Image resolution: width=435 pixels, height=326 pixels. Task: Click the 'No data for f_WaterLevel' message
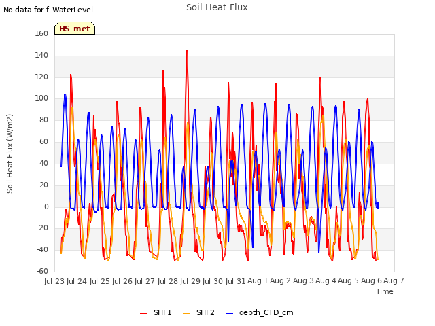[x=48, y=10]
